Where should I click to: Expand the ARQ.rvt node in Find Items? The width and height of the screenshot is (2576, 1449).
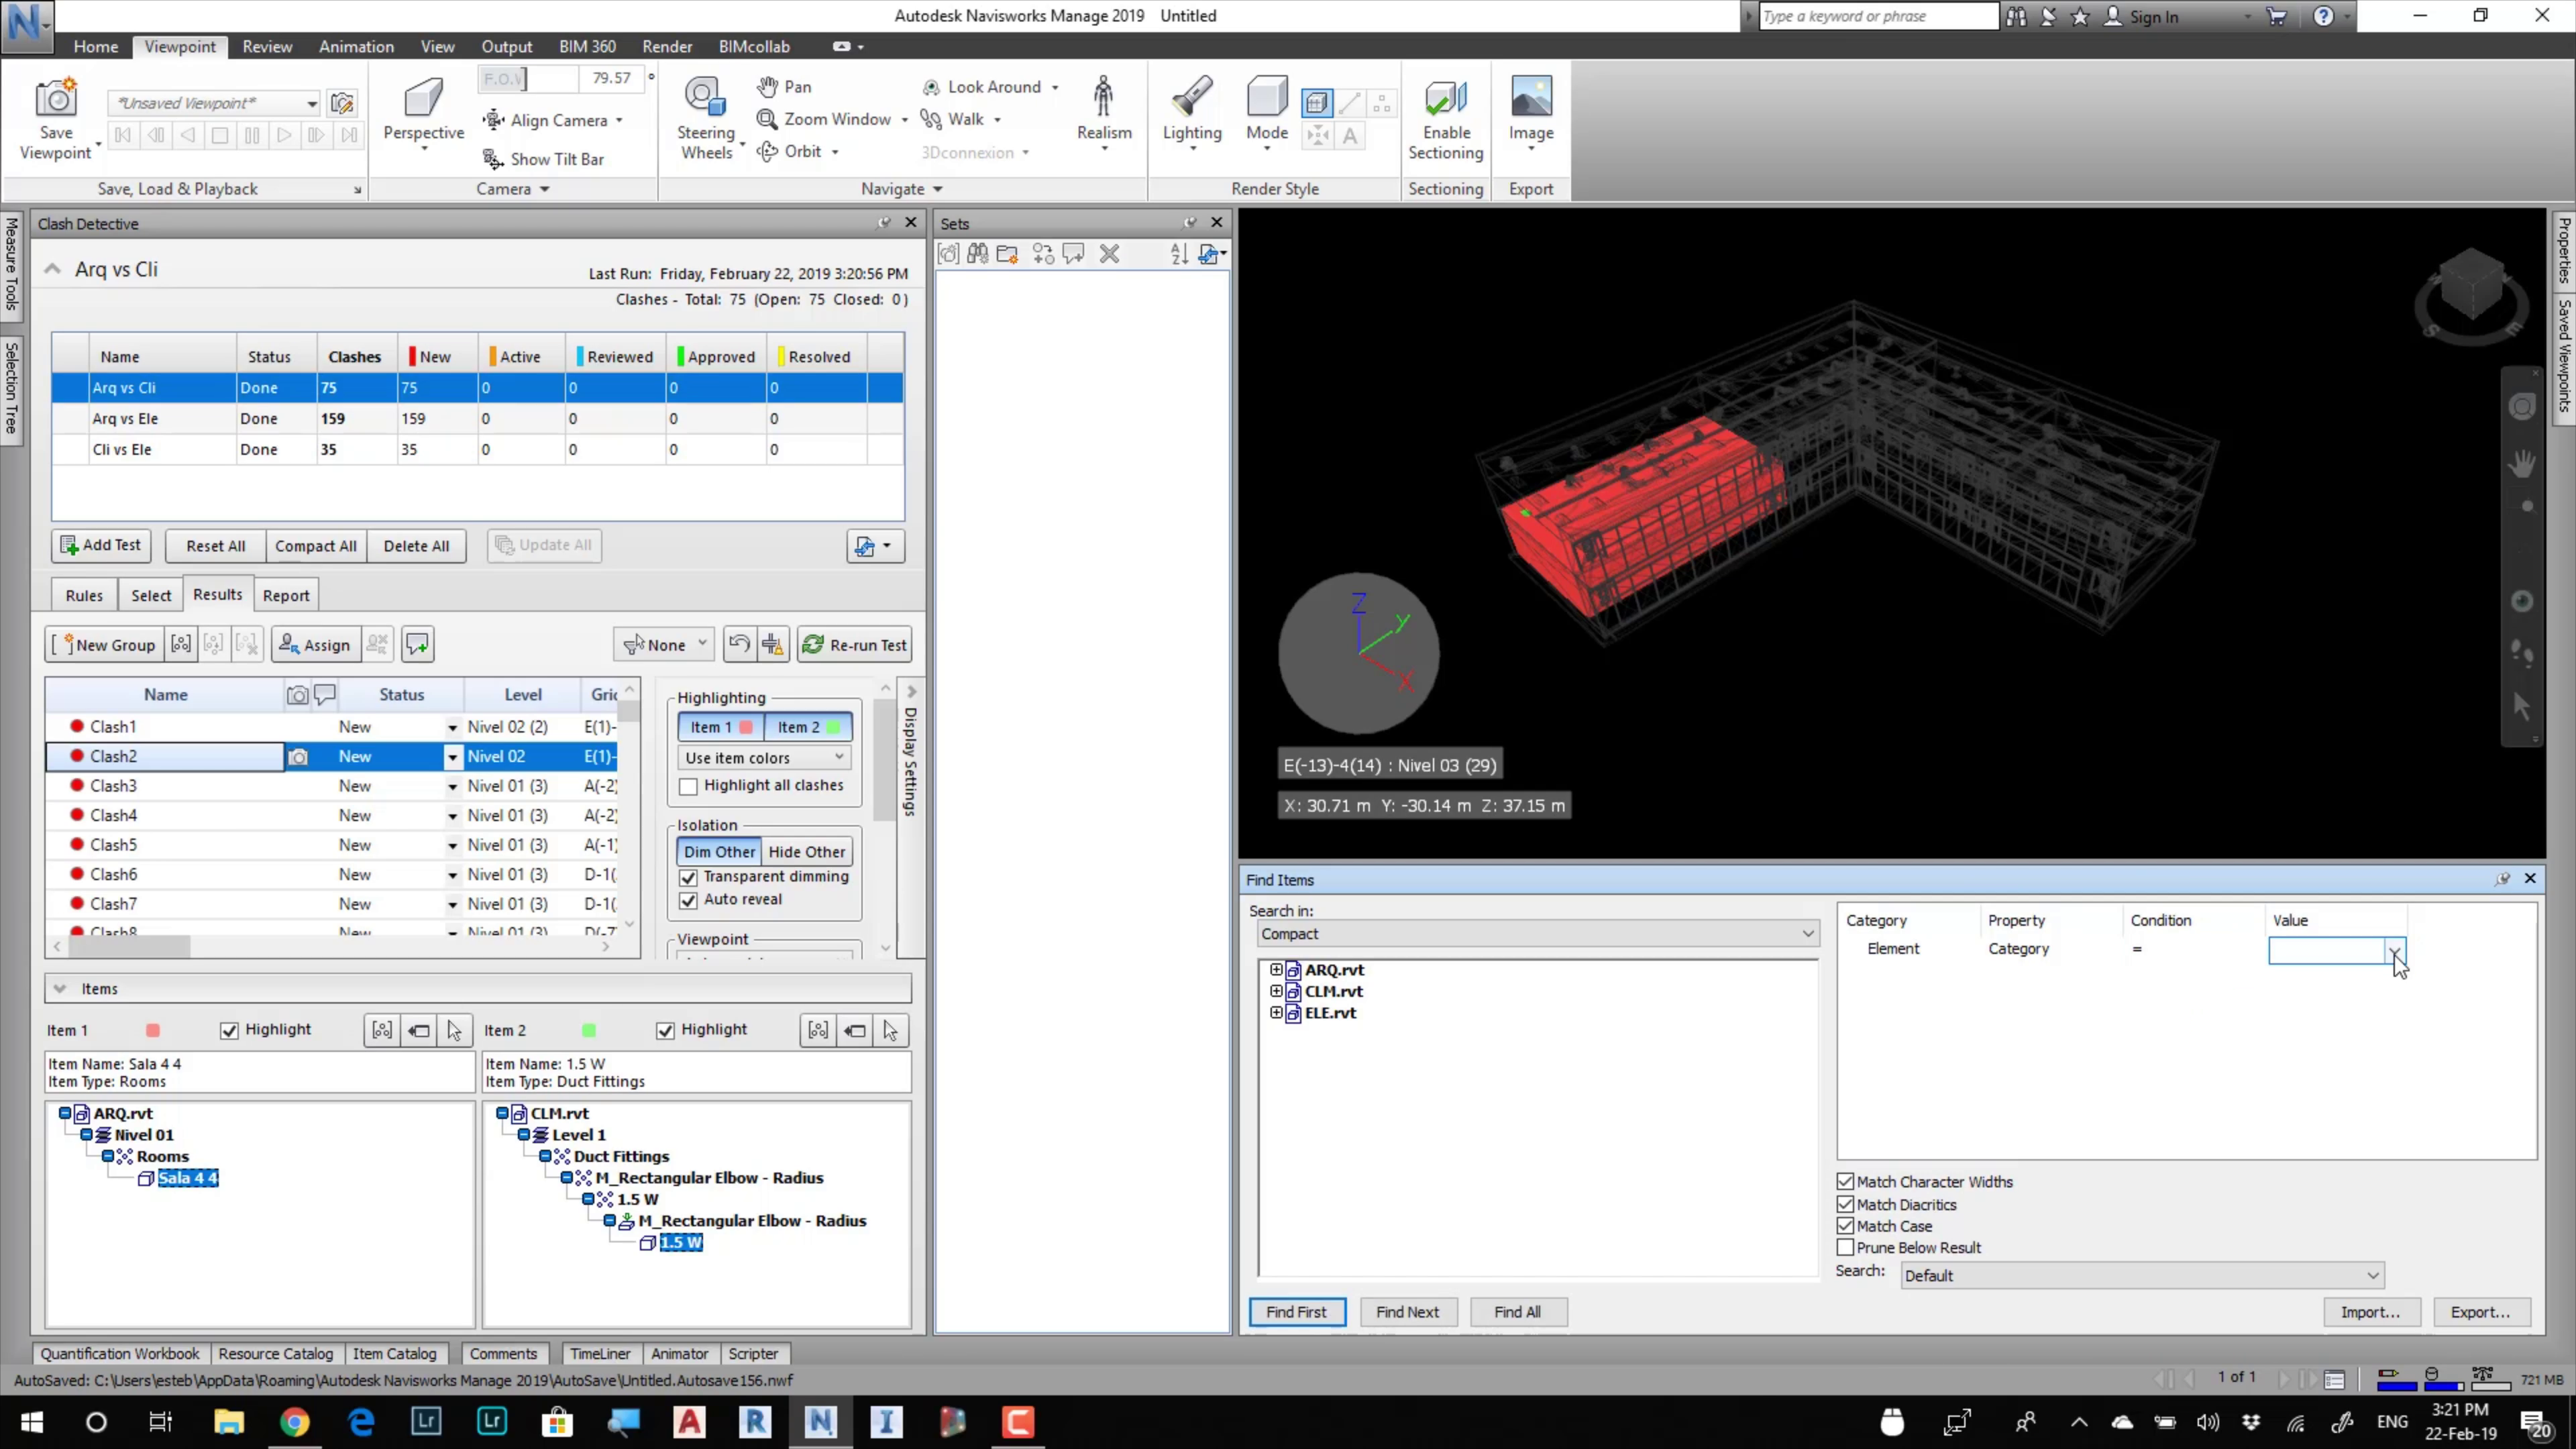(1276, 970)
